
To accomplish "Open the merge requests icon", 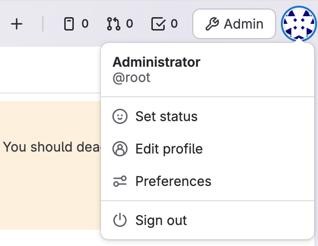I will pyautogui.click(x=113, y=24).
